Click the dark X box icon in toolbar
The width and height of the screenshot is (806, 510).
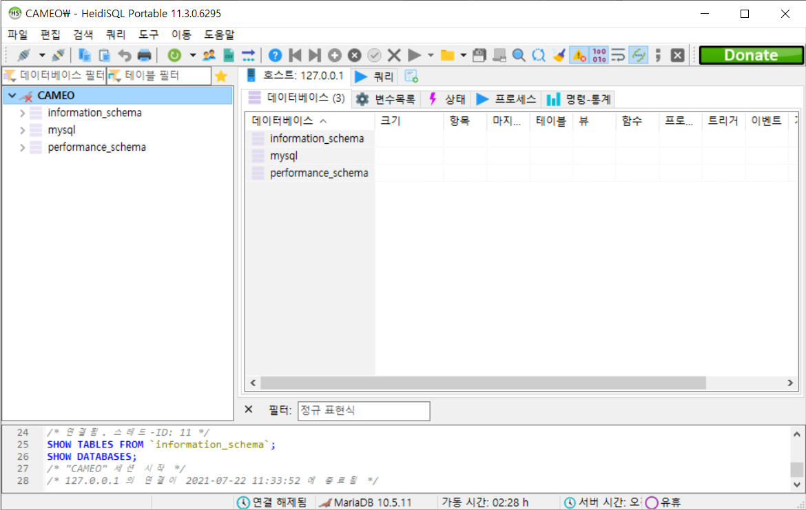[677, 55]
